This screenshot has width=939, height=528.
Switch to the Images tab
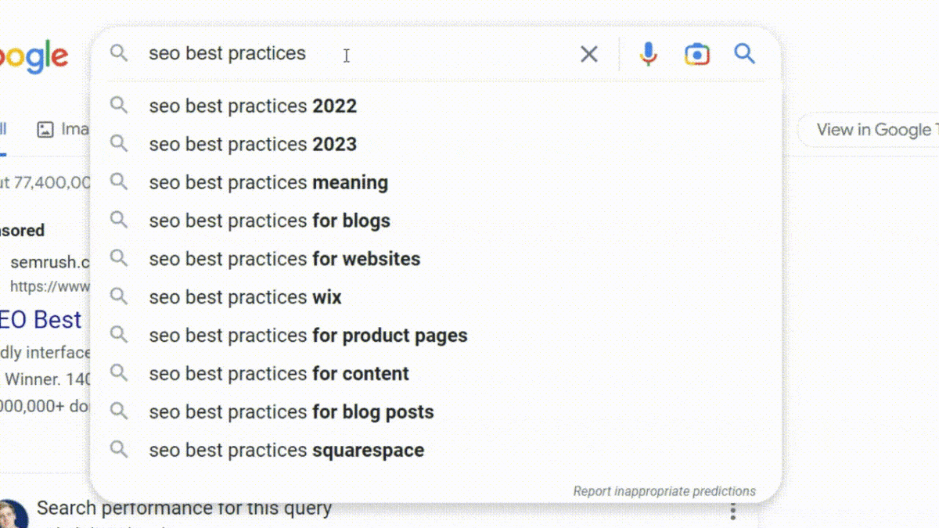(67, 129)
